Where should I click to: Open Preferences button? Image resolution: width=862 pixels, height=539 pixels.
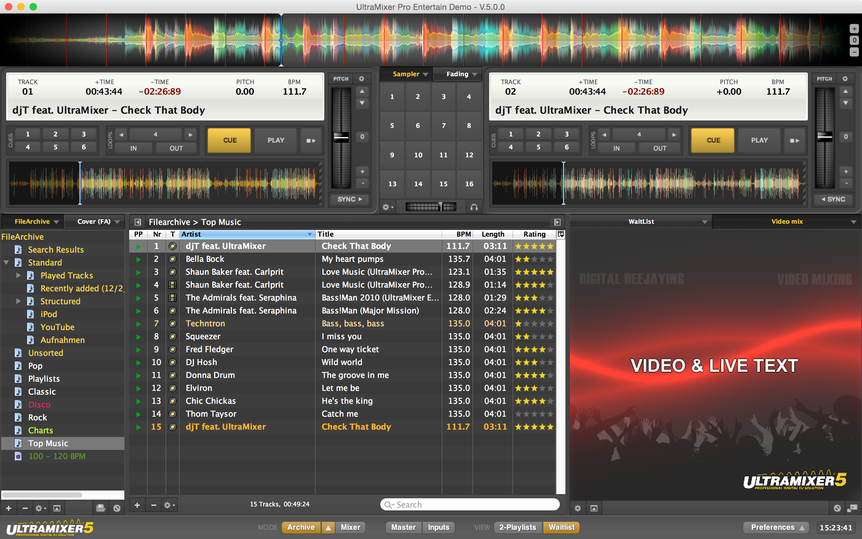tap(776, 527)
